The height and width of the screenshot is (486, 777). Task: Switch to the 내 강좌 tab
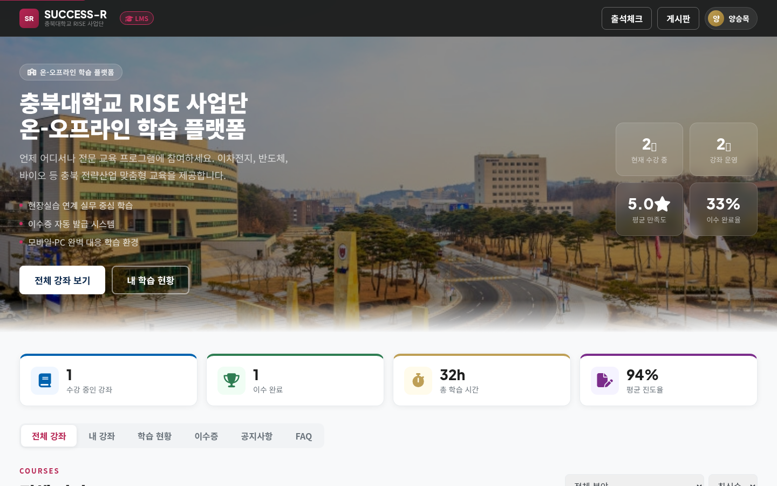102,436
